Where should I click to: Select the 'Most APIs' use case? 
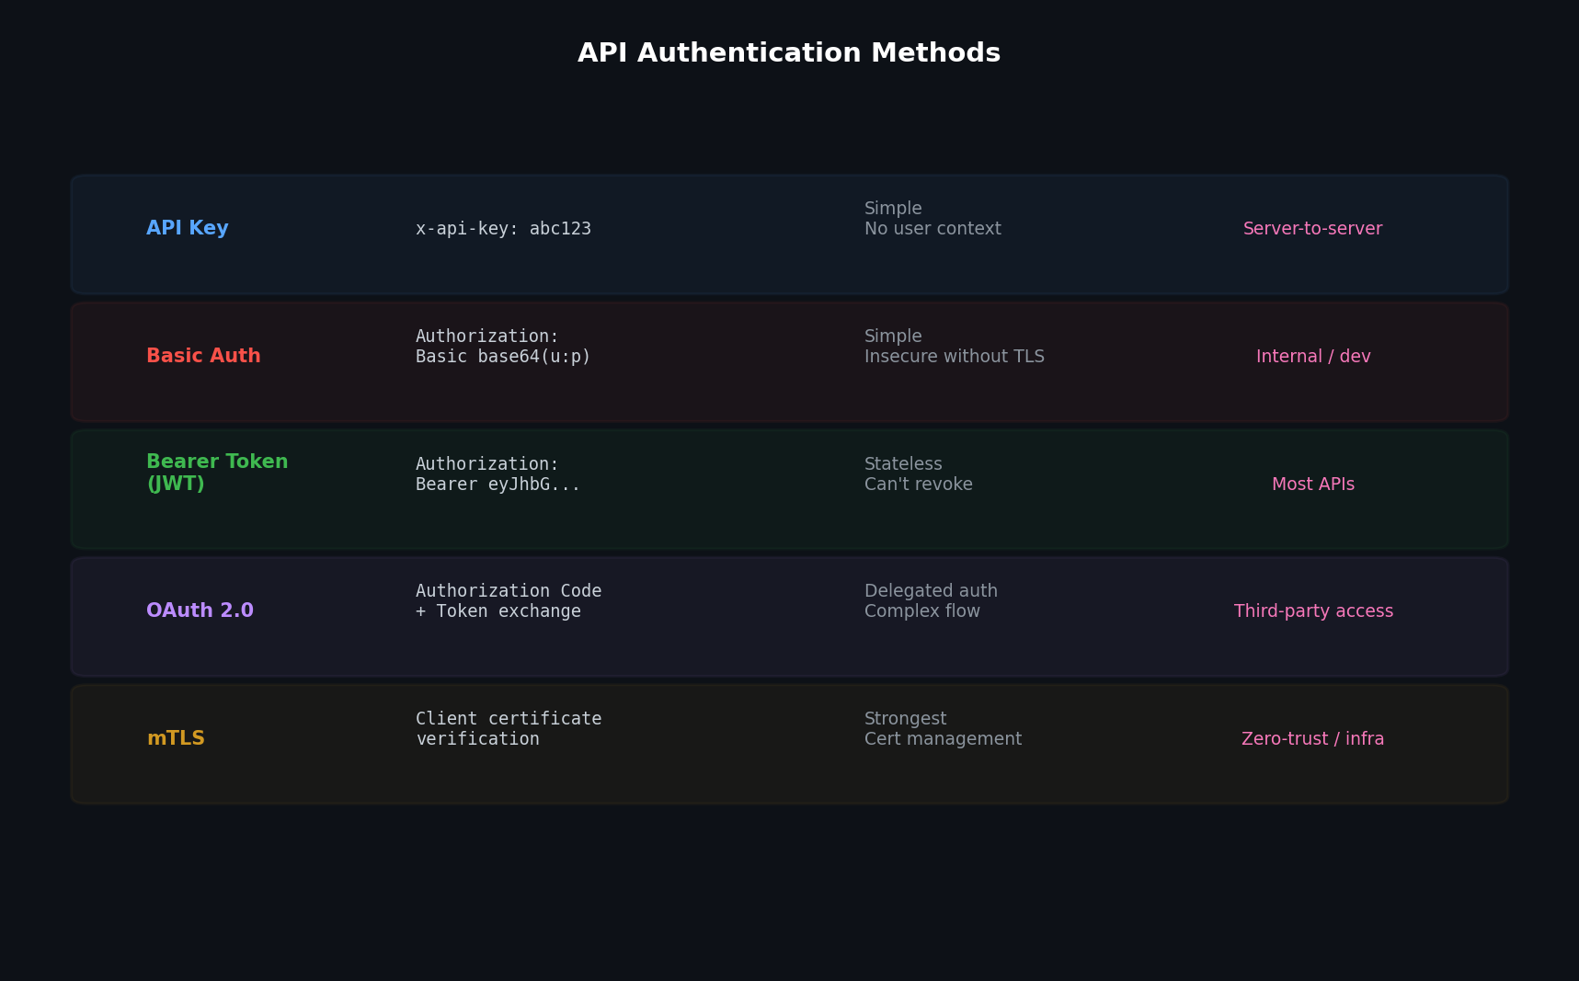[1313, 485]
